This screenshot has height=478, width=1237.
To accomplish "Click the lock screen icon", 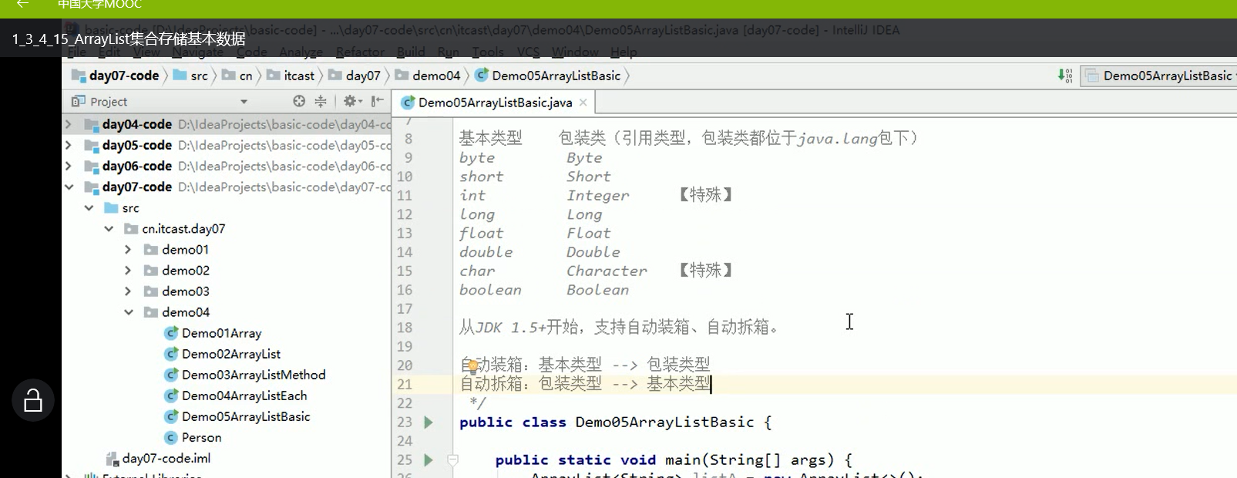I will 33,400.
